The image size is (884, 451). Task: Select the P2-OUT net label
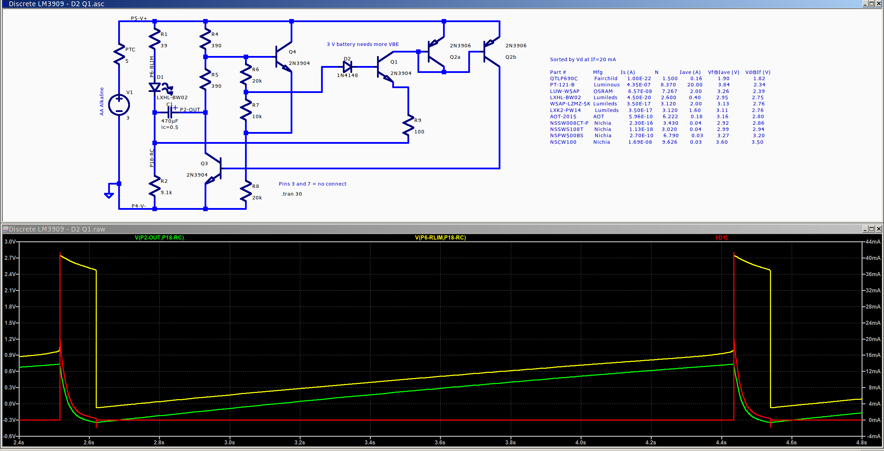pyautogui.click(x=189, y=109)
